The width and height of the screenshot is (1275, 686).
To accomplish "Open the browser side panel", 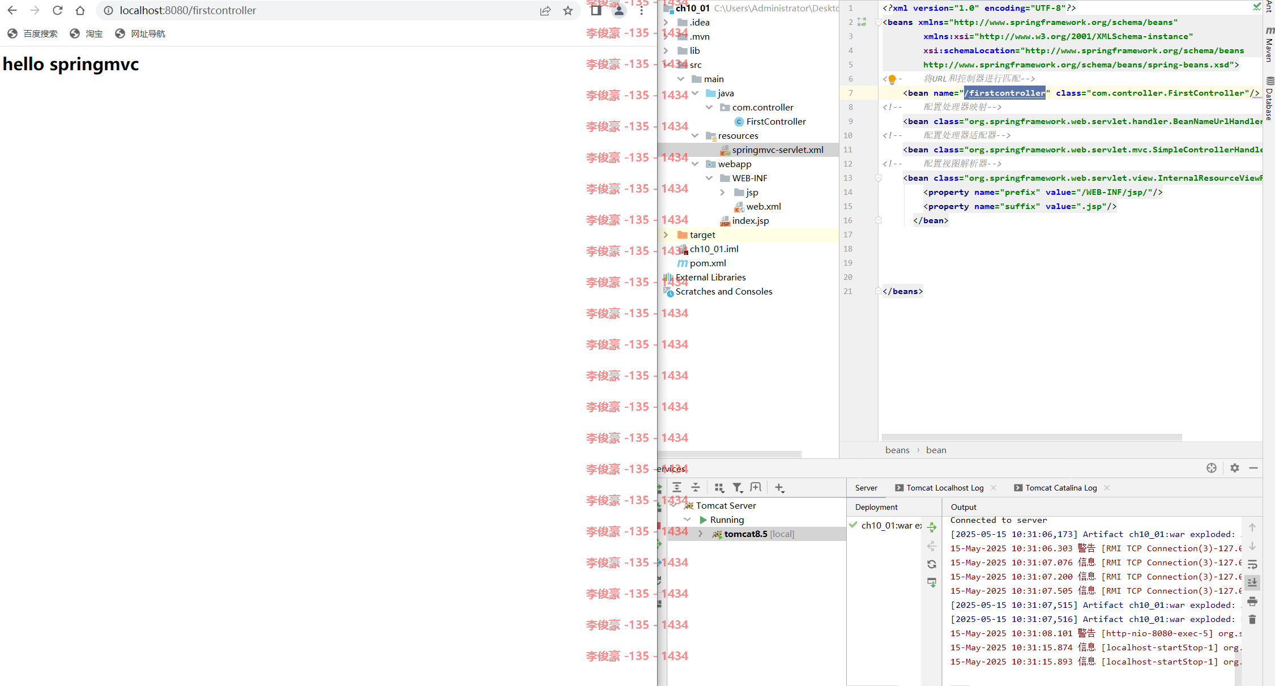I will click(x=596, y=10).
